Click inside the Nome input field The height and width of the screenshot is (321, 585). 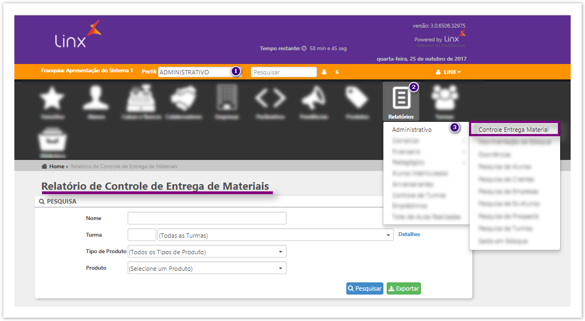pos(207,218)
